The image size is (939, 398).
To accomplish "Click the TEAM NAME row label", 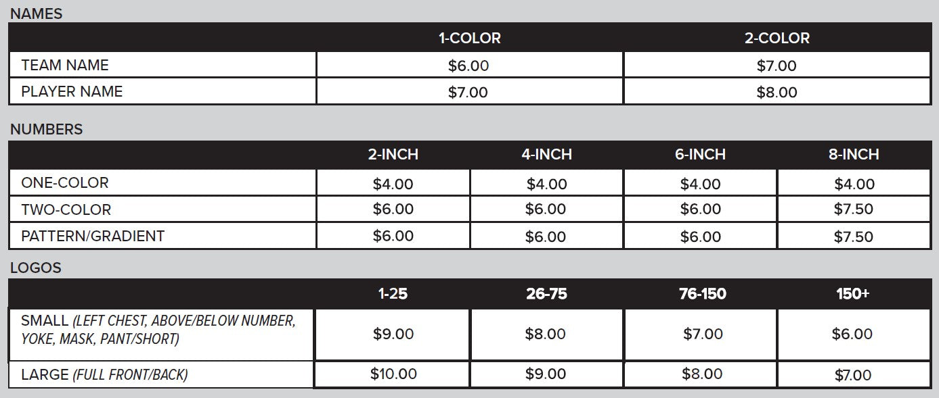I will (65, 66).
